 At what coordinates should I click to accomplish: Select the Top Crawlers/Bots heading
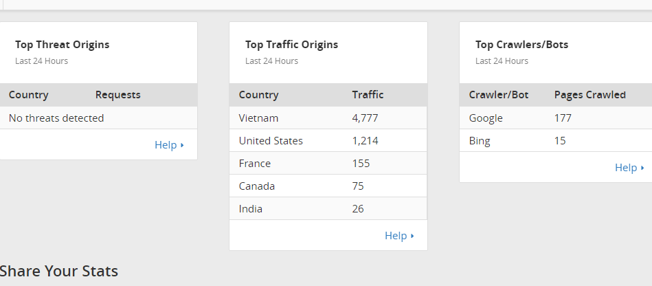click(x=522, y=45)
